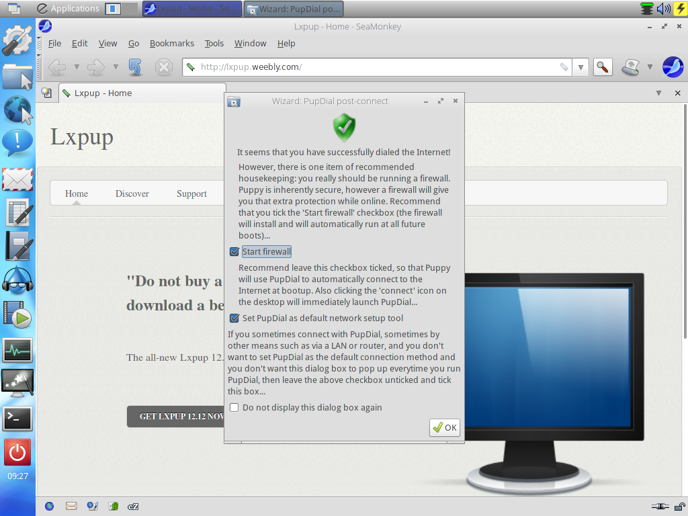Open the Edit menu
The image size is (688, 516).
pyautogui.click(x=79, y=44)
